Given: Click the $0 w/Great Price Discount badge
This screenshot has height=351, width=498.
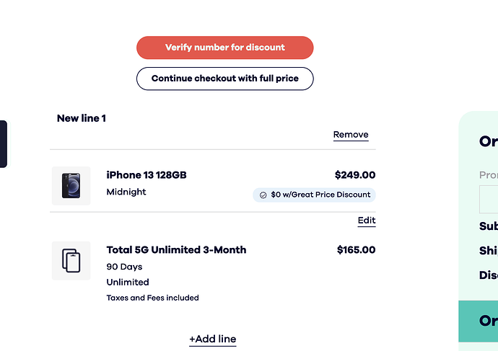Looking at the screenshot, I should (x=315, y=195).
